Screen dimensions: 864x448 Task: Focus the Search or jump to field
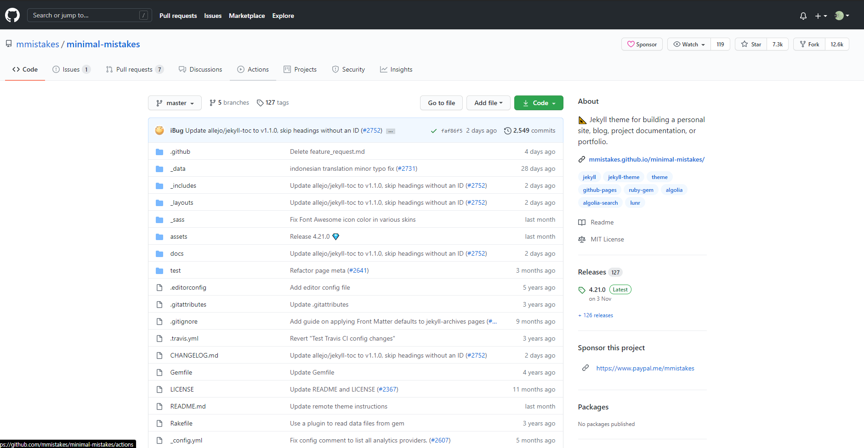[x=90, y=15]
